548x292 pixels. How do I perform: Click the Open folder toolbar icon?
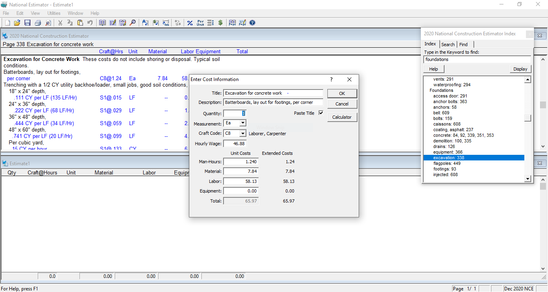pos(17,23)
